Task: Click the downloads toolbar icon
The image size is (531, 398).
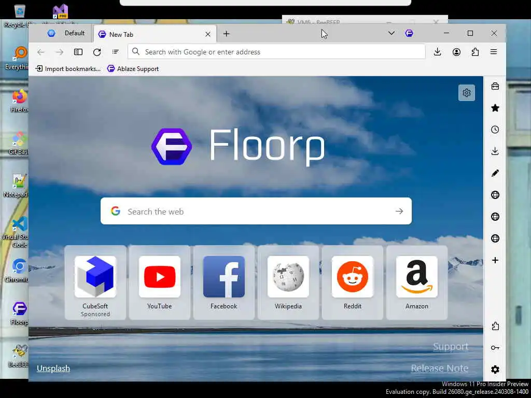Action: pos(437,52)
